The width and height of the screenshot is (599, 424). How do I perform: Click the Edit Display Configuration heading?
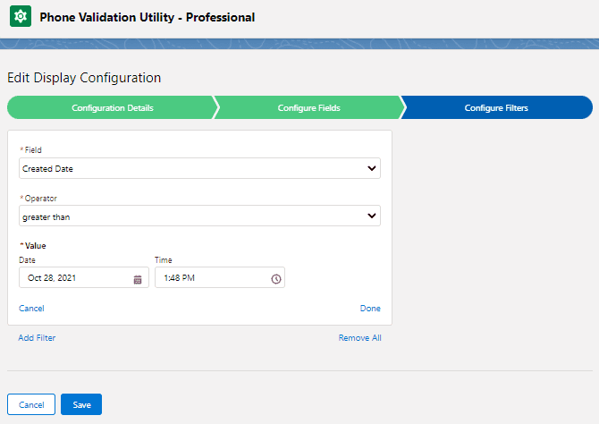click(x=84, y=79)
